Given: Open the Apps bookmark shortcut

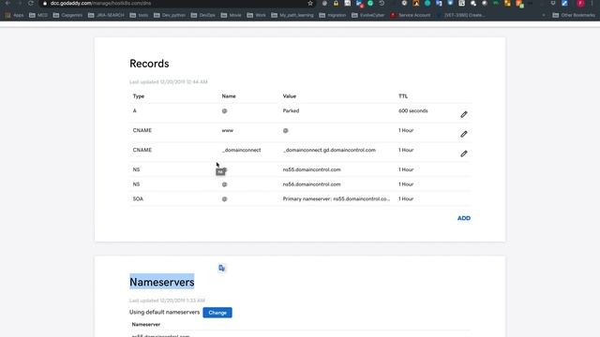Looking at the screenshot, I should point(15,15).
